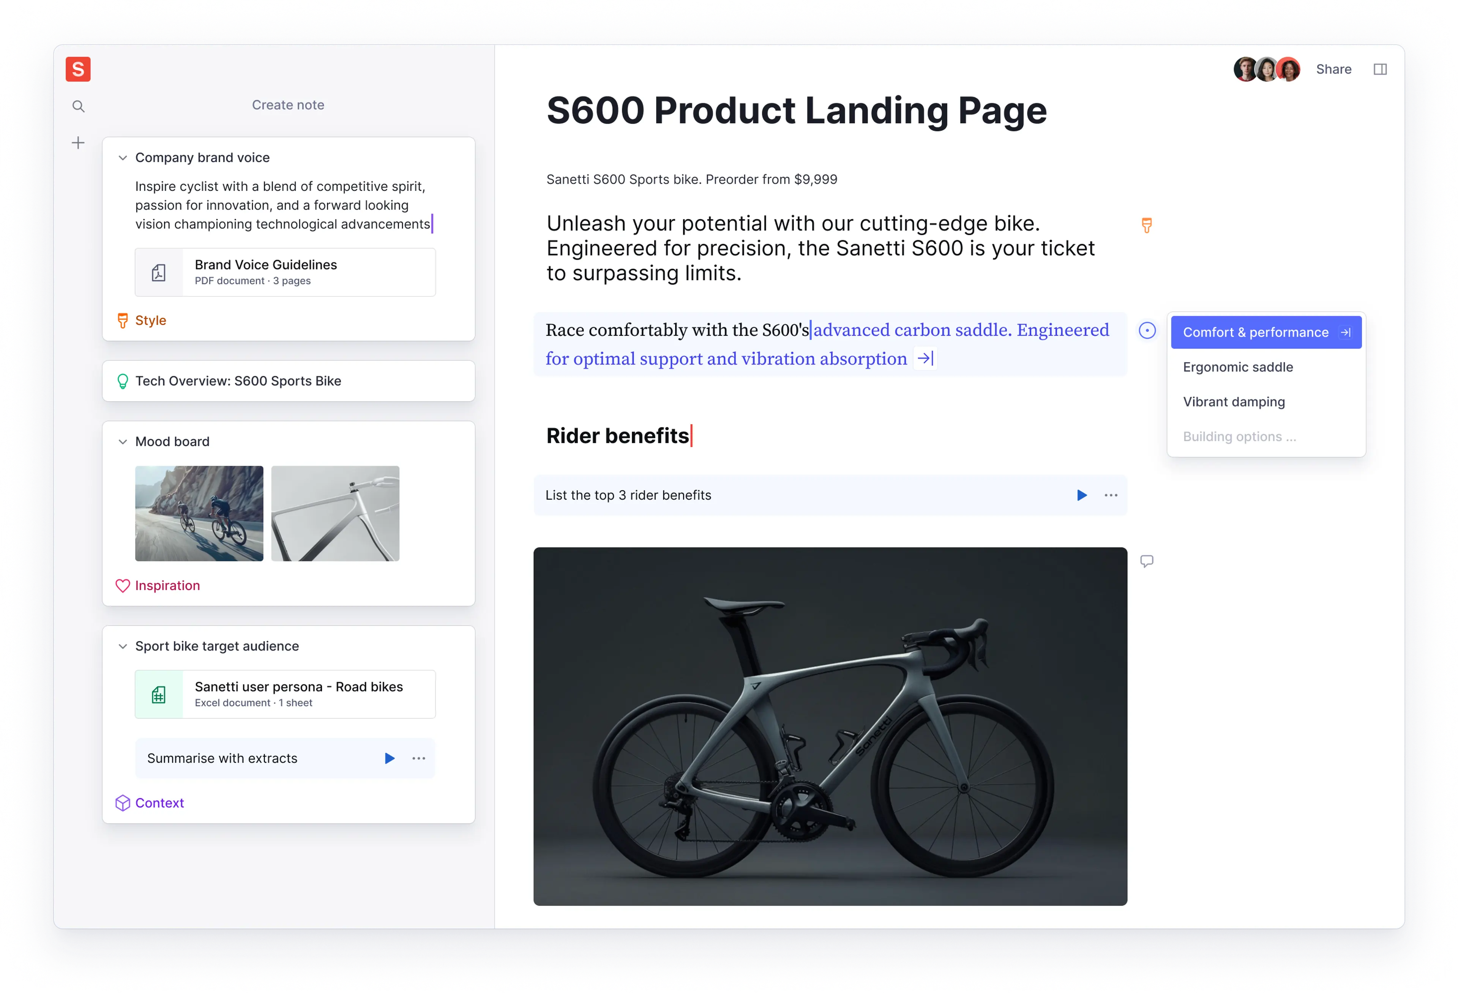Open the second collaborator avatar
The height and width of the screenshot is (993, 1458).
click(x=1267, y=69)
